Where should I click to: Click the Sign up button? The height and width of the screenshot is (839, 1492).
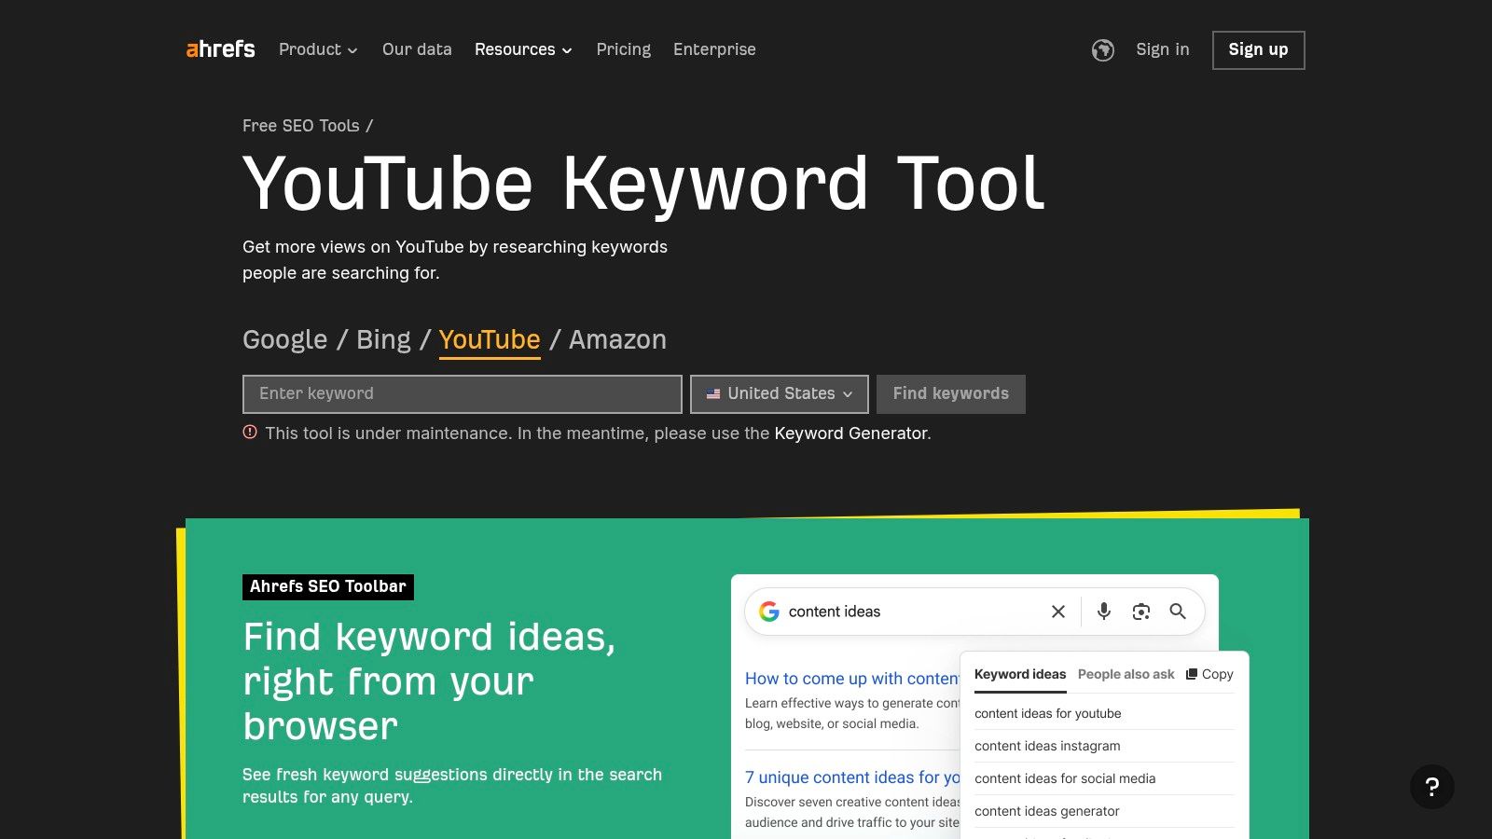pyautogui.click(x=1258, y=49)
